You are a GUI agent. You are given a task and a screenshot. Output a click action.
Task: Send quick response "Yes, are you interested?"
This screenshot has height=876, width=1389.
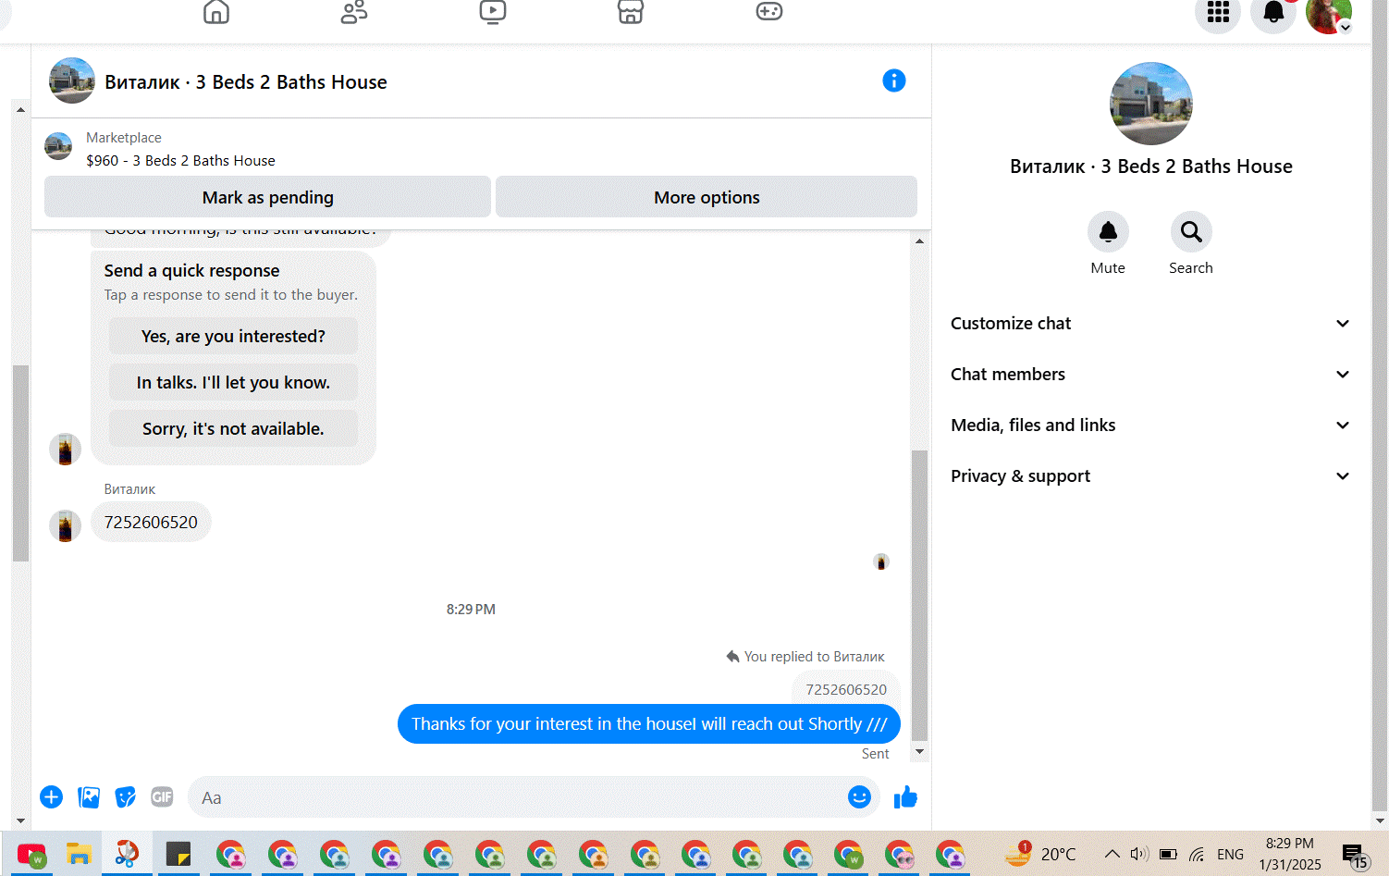233,336
